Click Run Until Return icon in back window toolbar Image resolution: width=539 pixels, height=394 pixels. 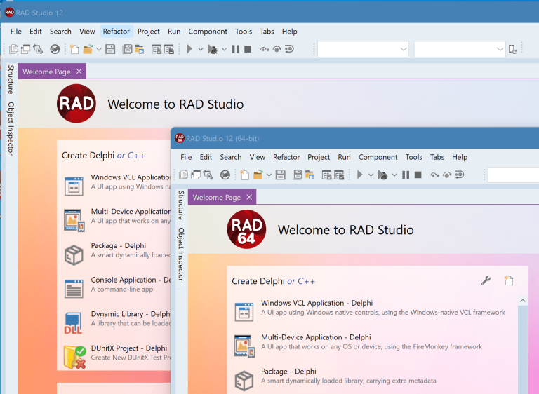[289, 49]
